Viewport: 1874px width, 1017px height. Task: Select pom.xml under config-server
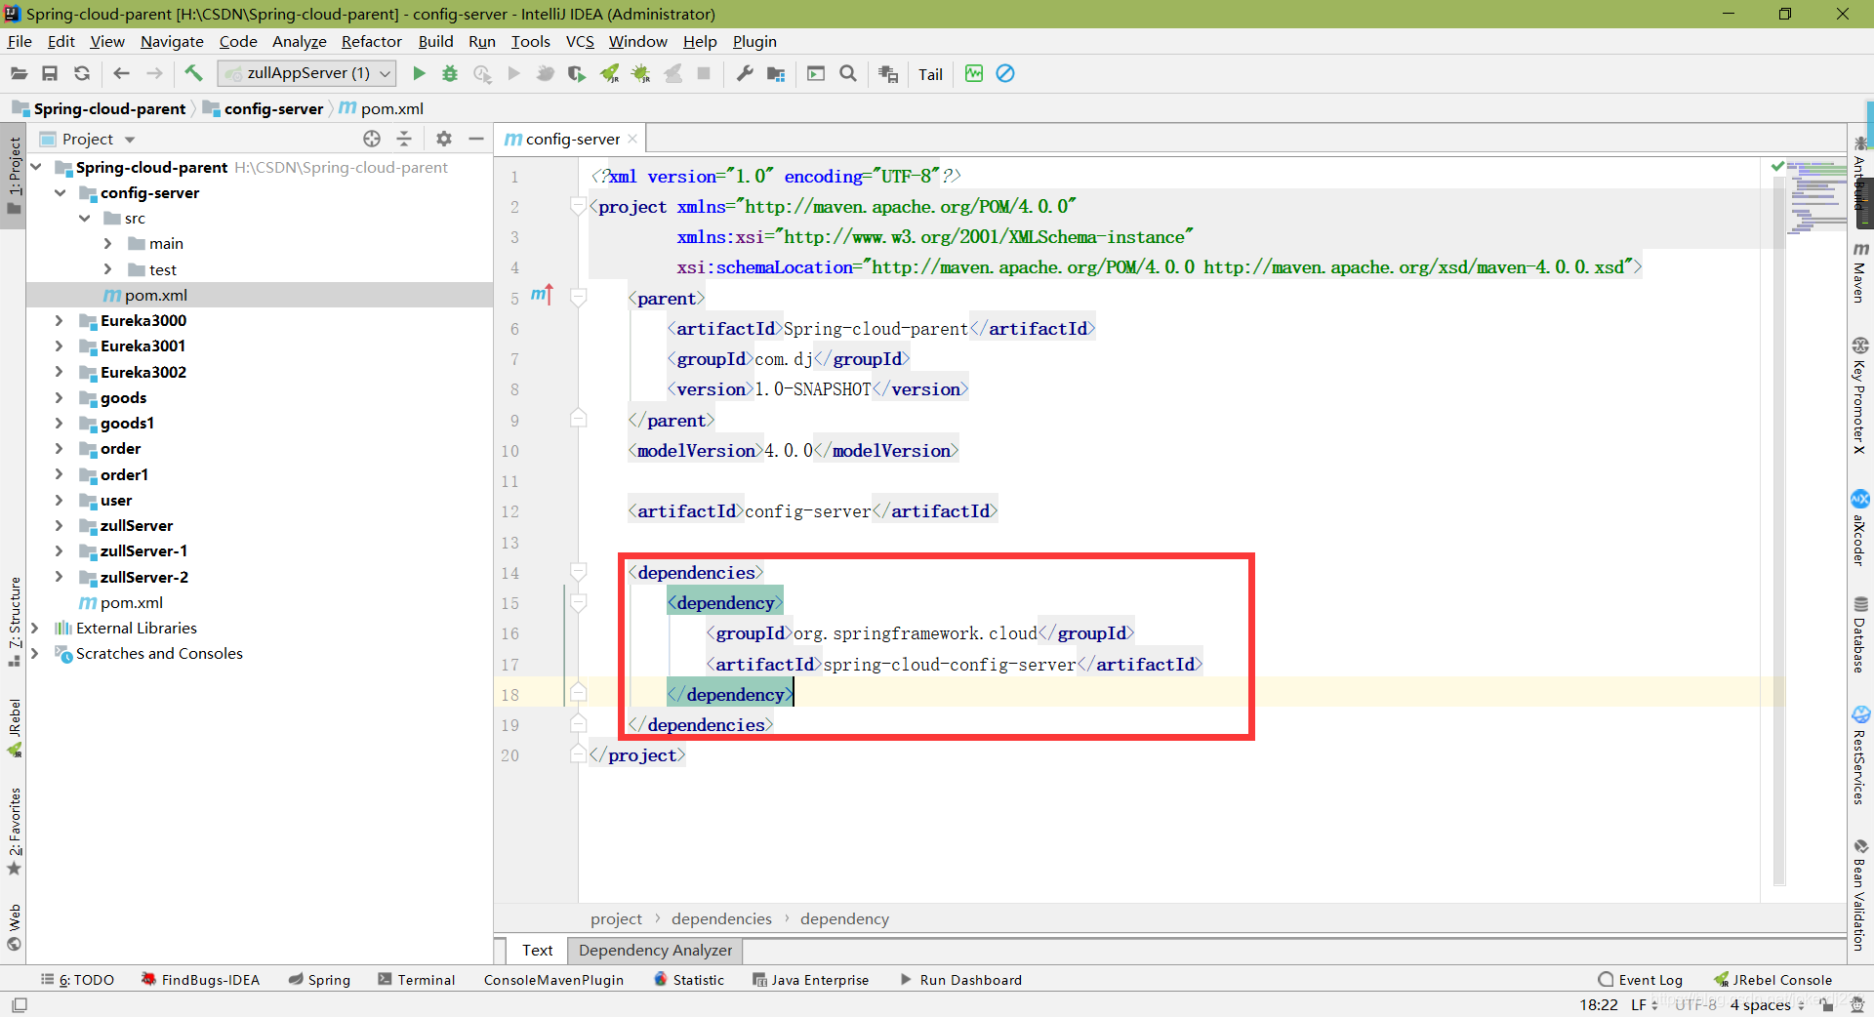click(156, 295)
